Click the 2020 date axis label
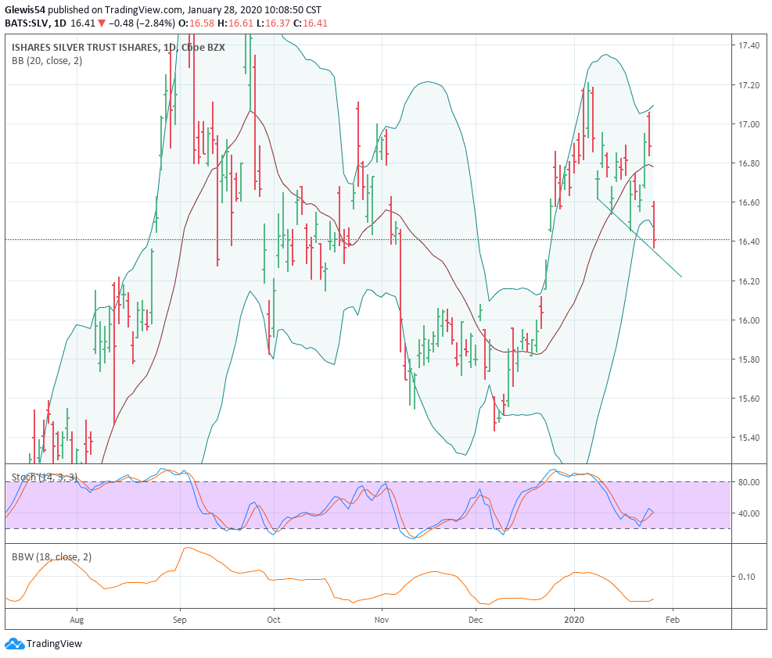 point(574,620)
